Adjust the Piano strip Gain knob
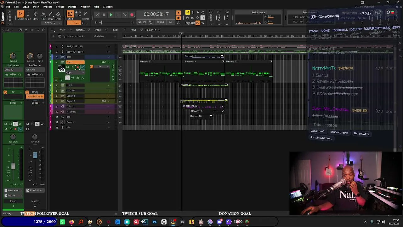Image resolution: width=403 pixels, height=227 pixels. (13, 56)
